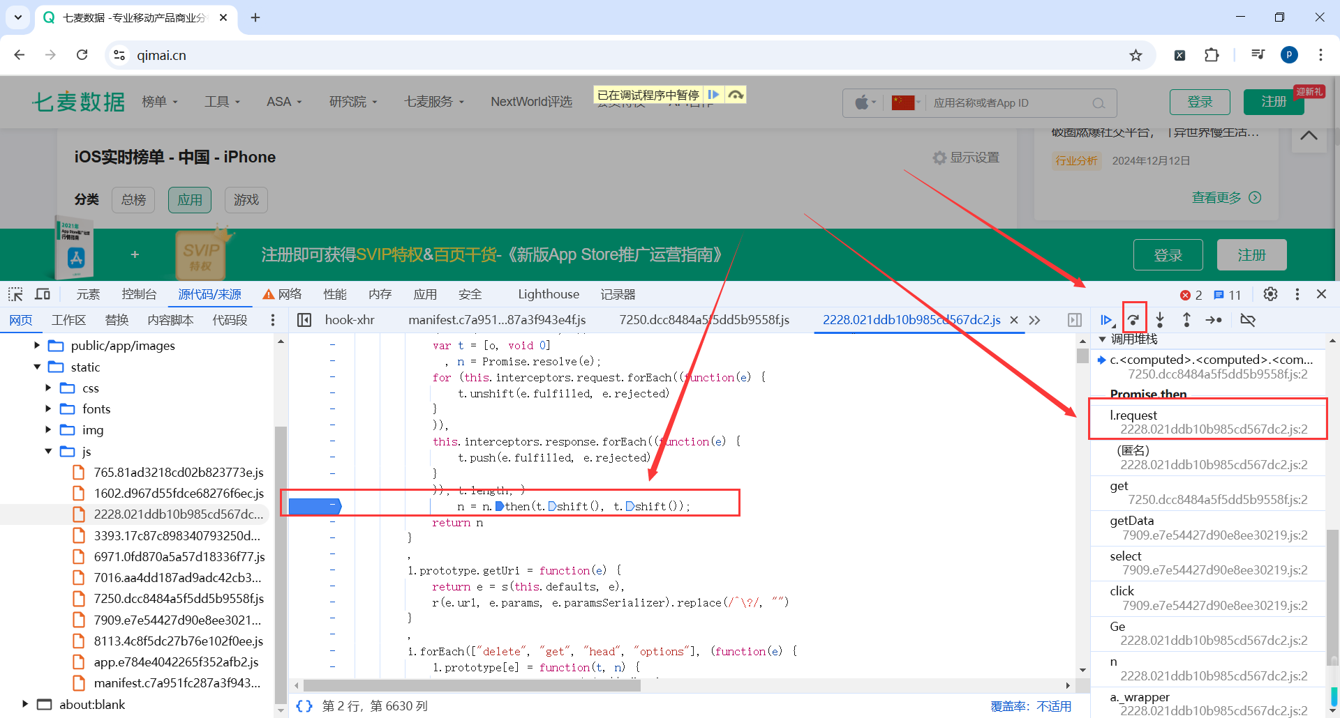Screen dimensions: 1340x718
Task: Step over next function call
Action: (x=1134, y=320)
